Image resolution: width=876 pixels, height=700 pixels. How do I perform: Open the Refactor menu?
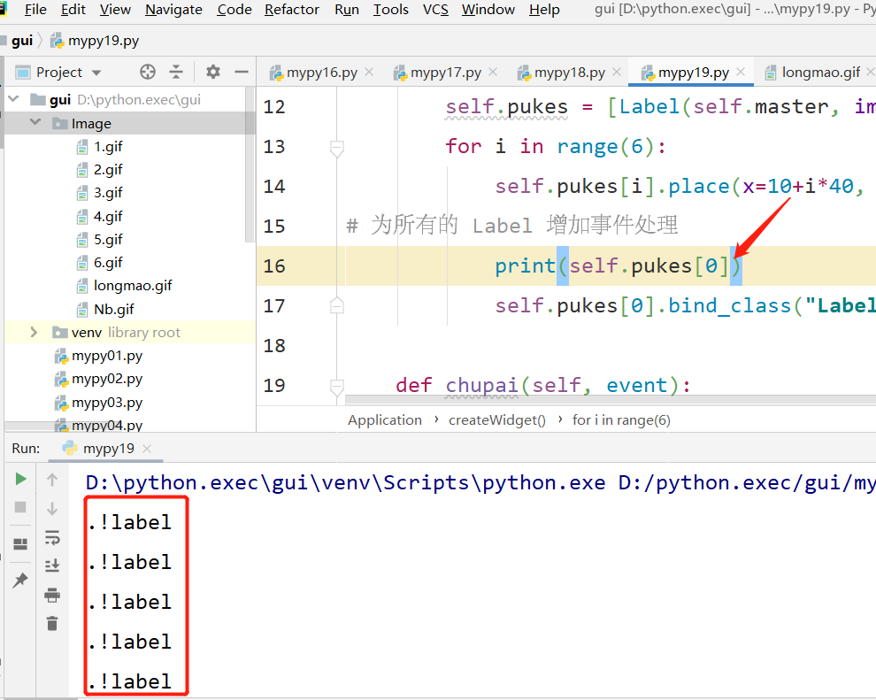pyautogui.click(x=292, y=10)
